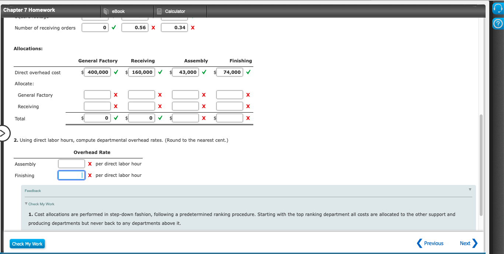The height and width of the screenshot is (254, 504).
Task: Click the green check beside Total General Factory
Action: 116,118
